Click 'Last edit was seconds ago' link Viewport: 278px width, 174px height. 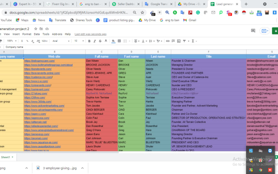(90, 34)
